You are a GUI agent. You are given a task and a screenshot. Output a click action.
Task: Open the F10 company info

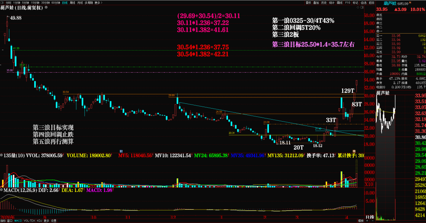click(x=348, y=3)
